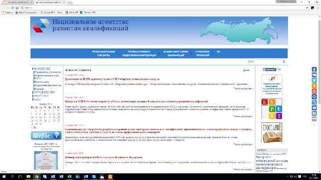This screenshot has width=321, height=180.
Task: Open the news 'Архив' link
Action: (x=246, y=70)
